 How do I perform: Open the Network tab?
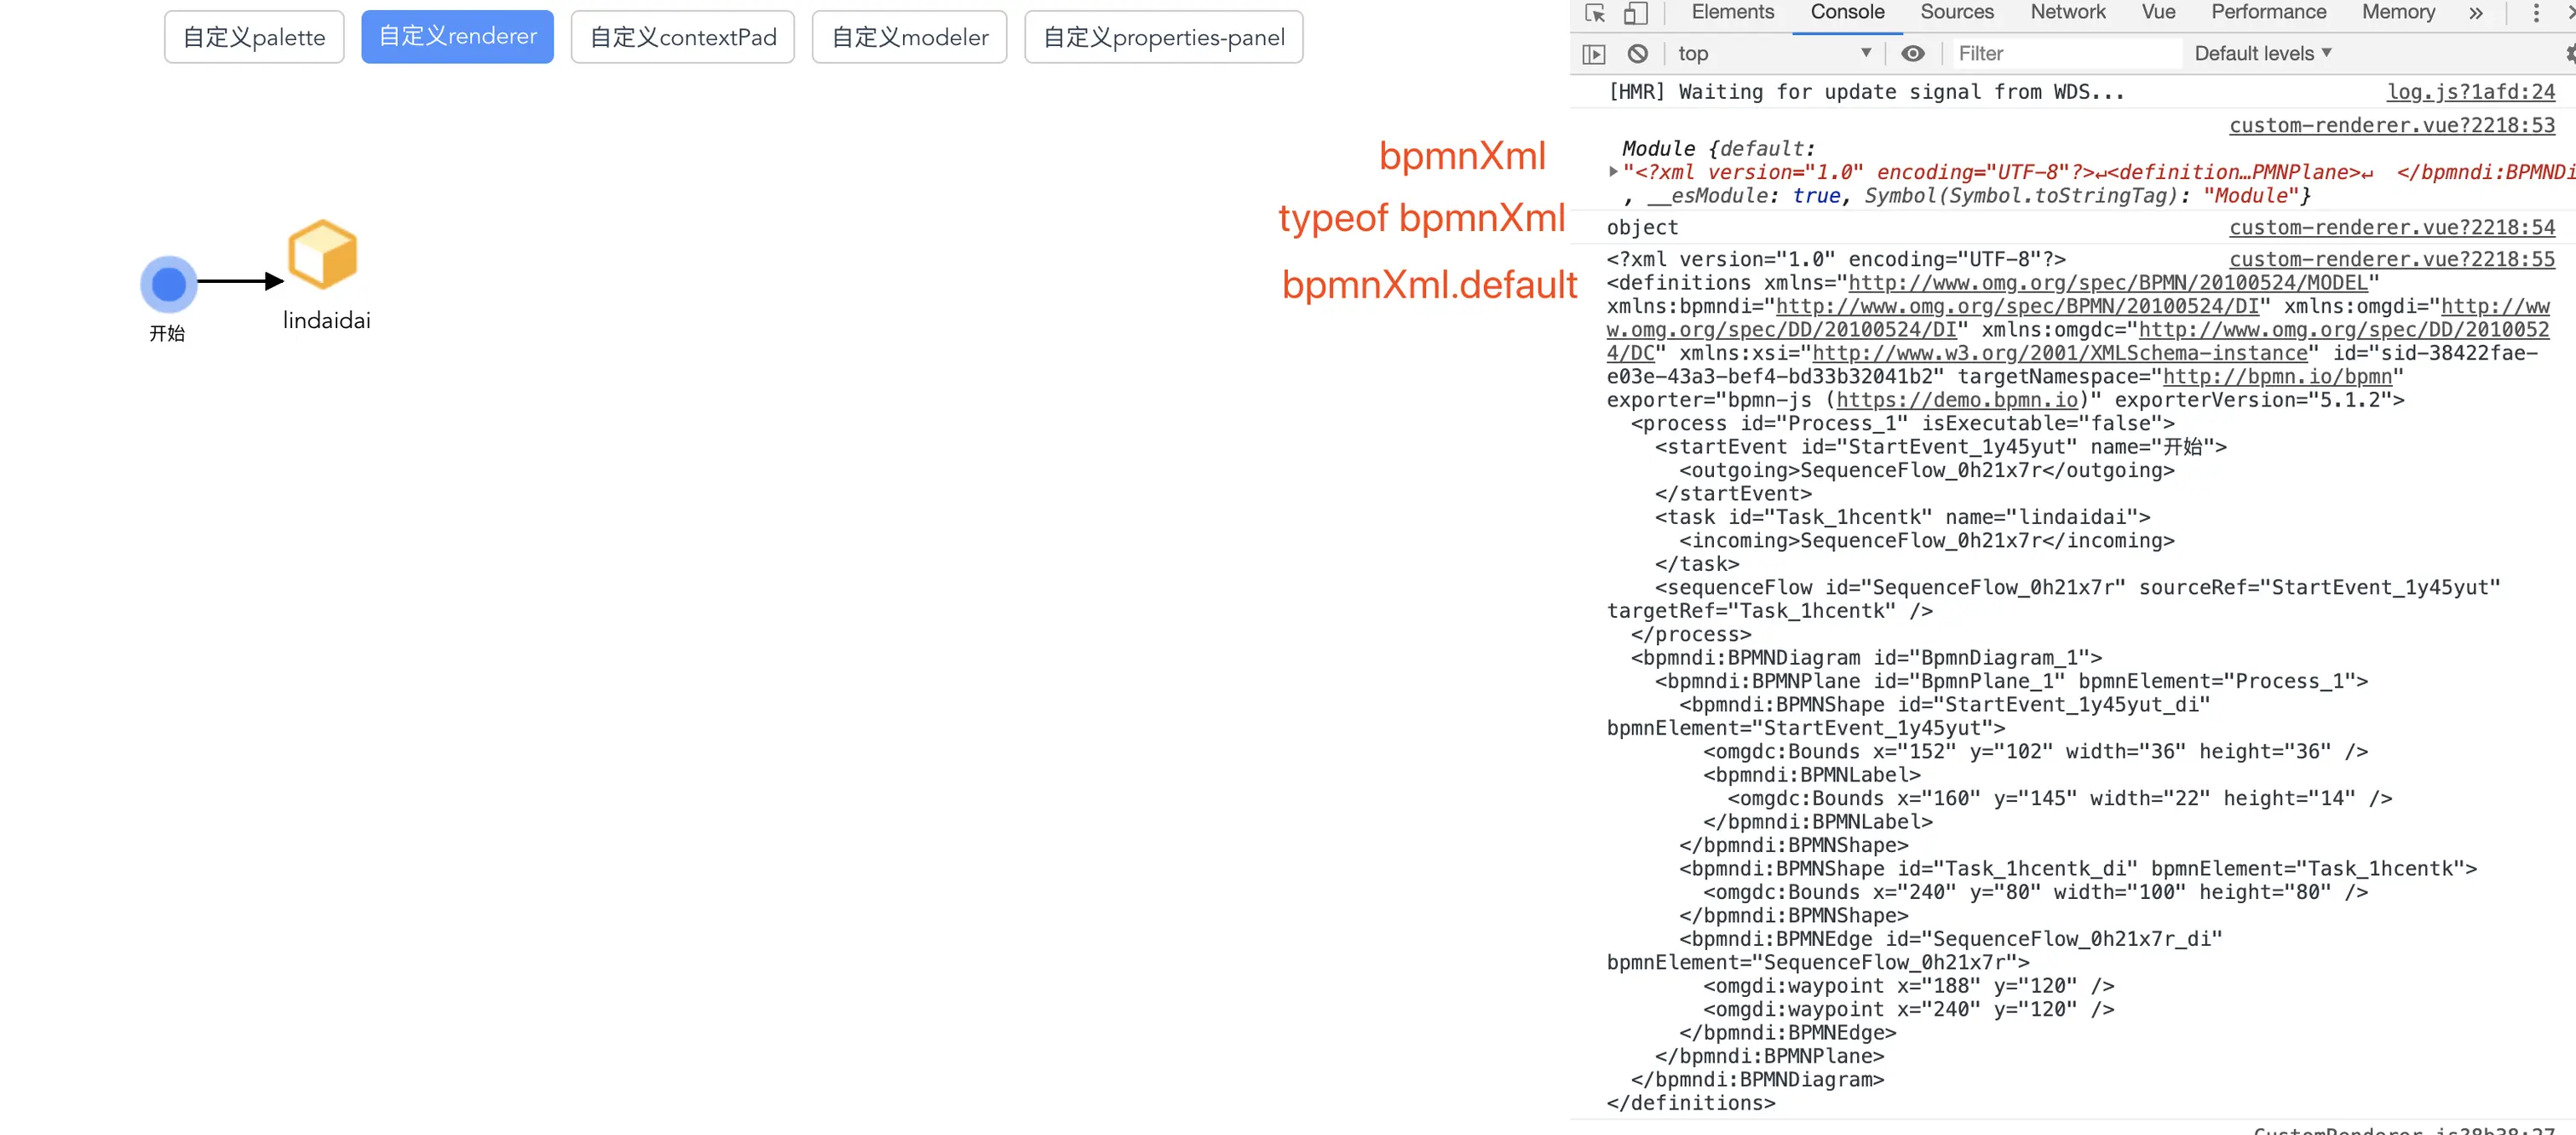click(2067, 13)
